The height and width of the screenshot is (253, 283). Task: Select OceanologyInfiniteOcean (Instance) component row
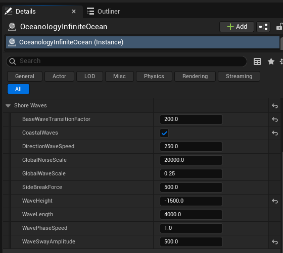pos(143,42)
